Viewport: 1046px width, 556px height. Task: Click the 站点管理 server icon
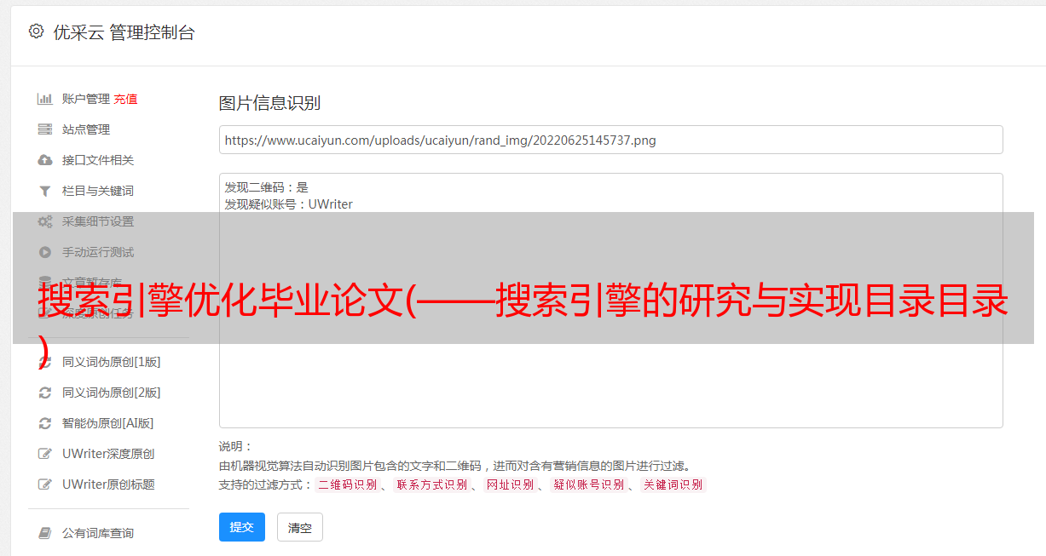[45, 129]
